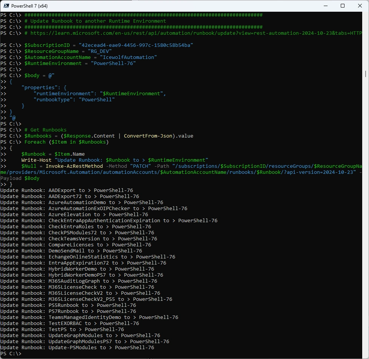This screenshot has height=359, width=369.
Task: Click the CheckEntraAppAuthenticationExpiration output line
Action: 109,221
